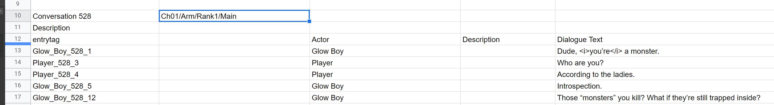
Task: Select cell Glow_Boy_528_1
Action: (x=95, y=51)
